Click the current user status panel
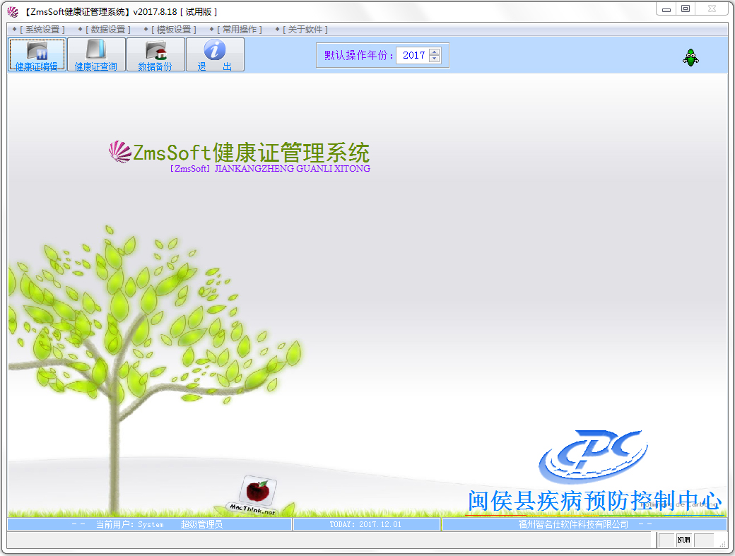The width and height of the screenshot is (735, 556). (x=149, y=524)
